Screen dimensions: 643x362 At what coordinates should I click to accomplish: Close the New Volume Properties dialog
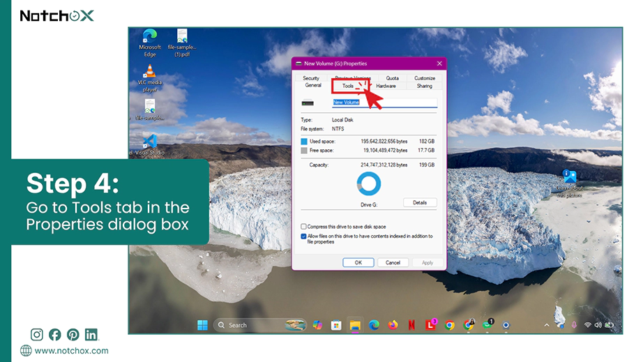(439, 63)
